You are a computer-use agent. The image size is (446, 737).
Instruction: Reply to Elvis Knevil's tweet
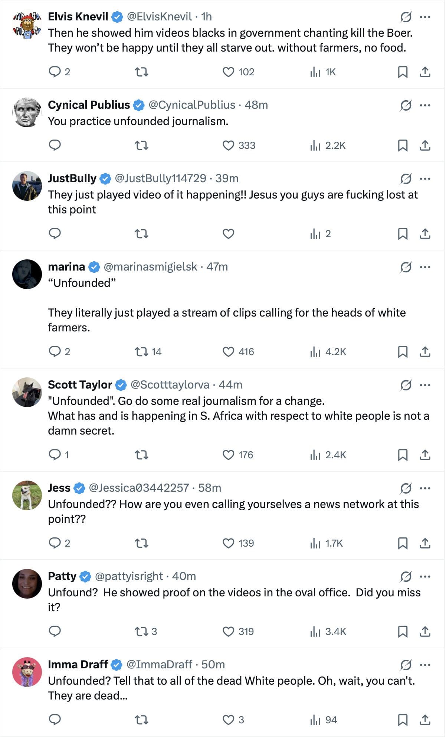tap(55, 72)
